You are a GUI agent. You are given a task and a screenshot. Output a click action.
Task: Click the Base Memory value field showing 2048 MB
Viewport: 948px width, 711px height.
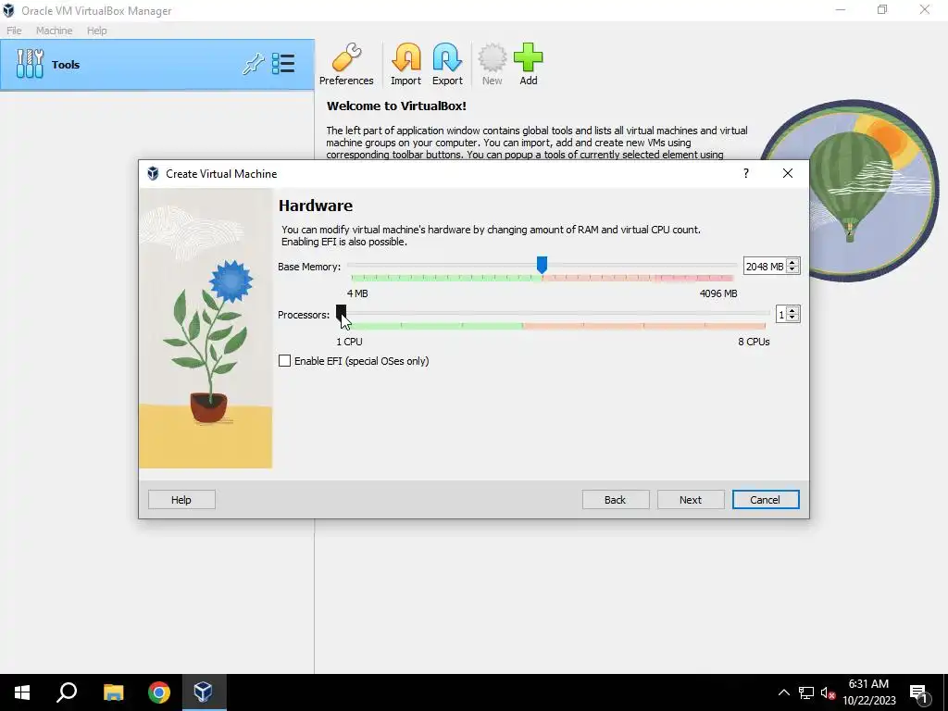(765, 266)
